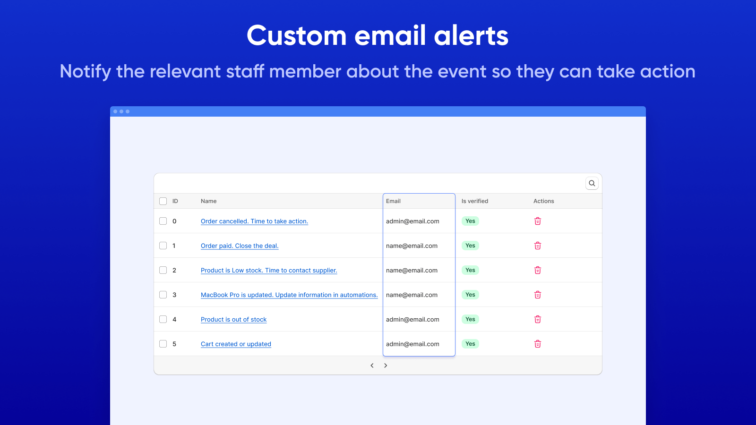Screen dimensions: 756x425
Task: Toggle checkbox for row ID 5
Action: pyautogui.click(x=163, y=344)
